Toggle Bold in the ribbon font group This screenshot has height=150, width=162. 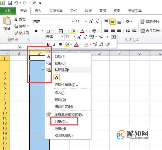click(x=36, y=31)
